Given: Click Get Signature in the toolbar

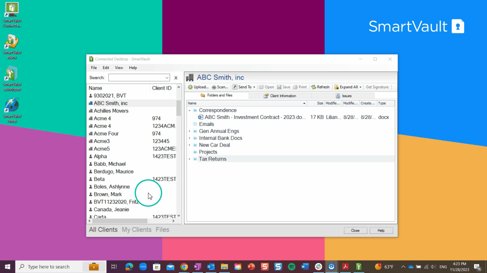Looking at the screenshot, I should coord(377,87).
